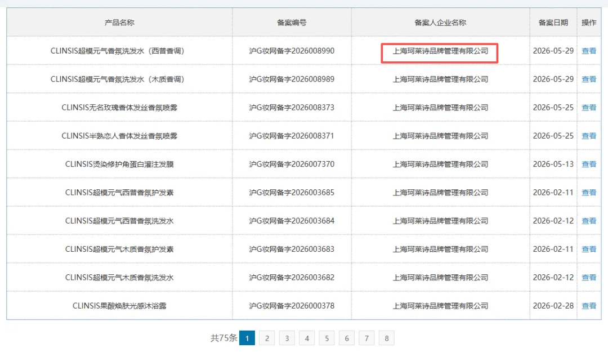Click company name in row 沪G妆网备字2026003682

click(x=440, y=278)
